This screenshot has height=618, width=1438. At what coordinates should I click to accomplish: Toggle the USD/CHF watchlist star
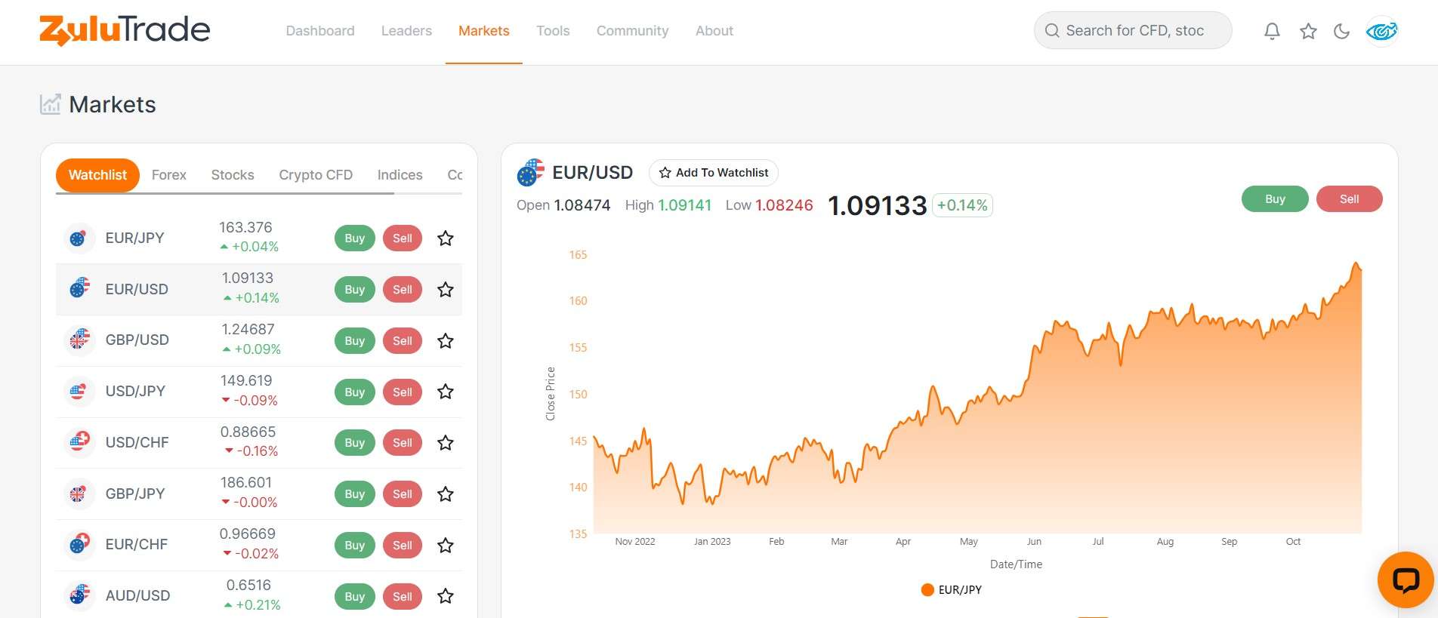tap(446, 442)
